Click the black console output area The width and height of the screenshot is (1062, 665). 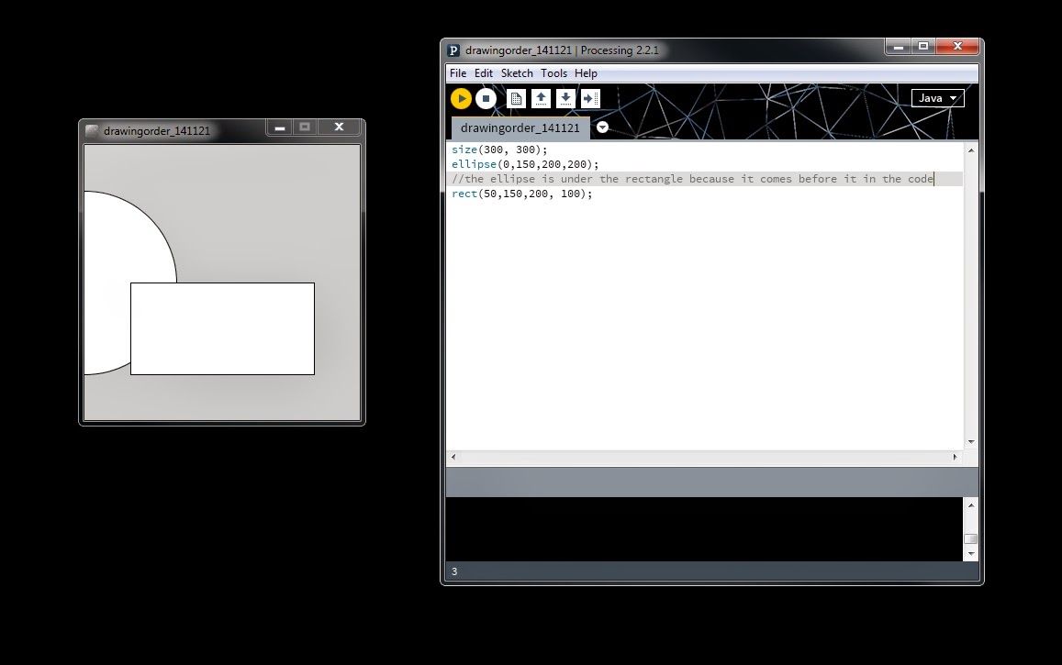pos(704,529)
